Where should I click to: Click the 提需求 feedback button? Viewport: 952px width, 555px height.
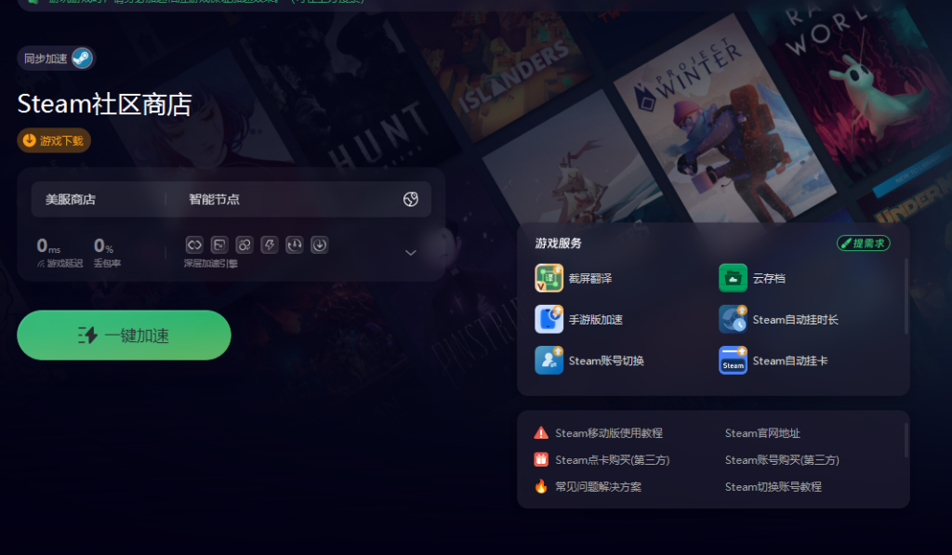coord(864,244)
